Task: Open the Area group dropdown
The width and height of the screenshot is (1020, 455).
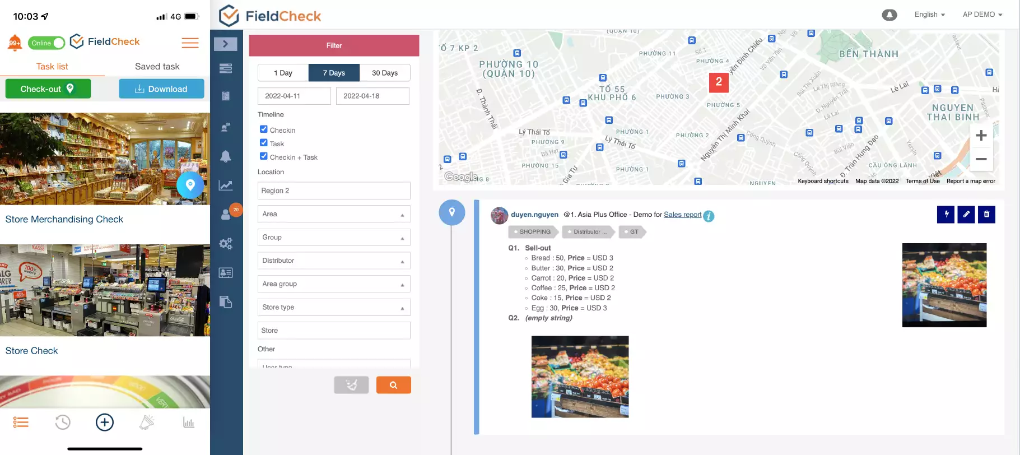Action: point(334,284)
